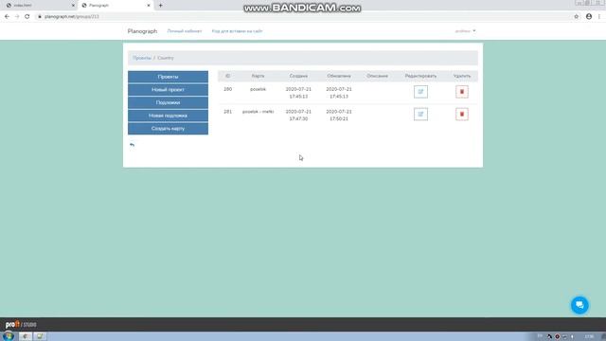Screen dimensions: 606x341
Task: Bookmark this page with star icon
Action: pyautogui.click(x=577, y=17)
